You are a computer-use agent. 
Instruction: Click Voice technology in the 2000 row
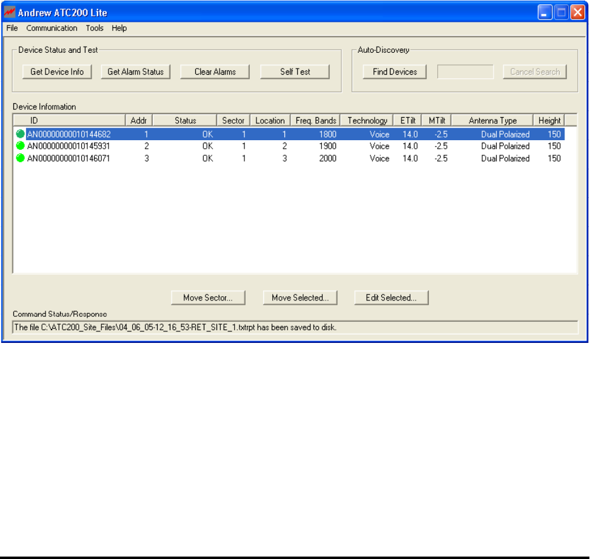click(x=380, y=158)
